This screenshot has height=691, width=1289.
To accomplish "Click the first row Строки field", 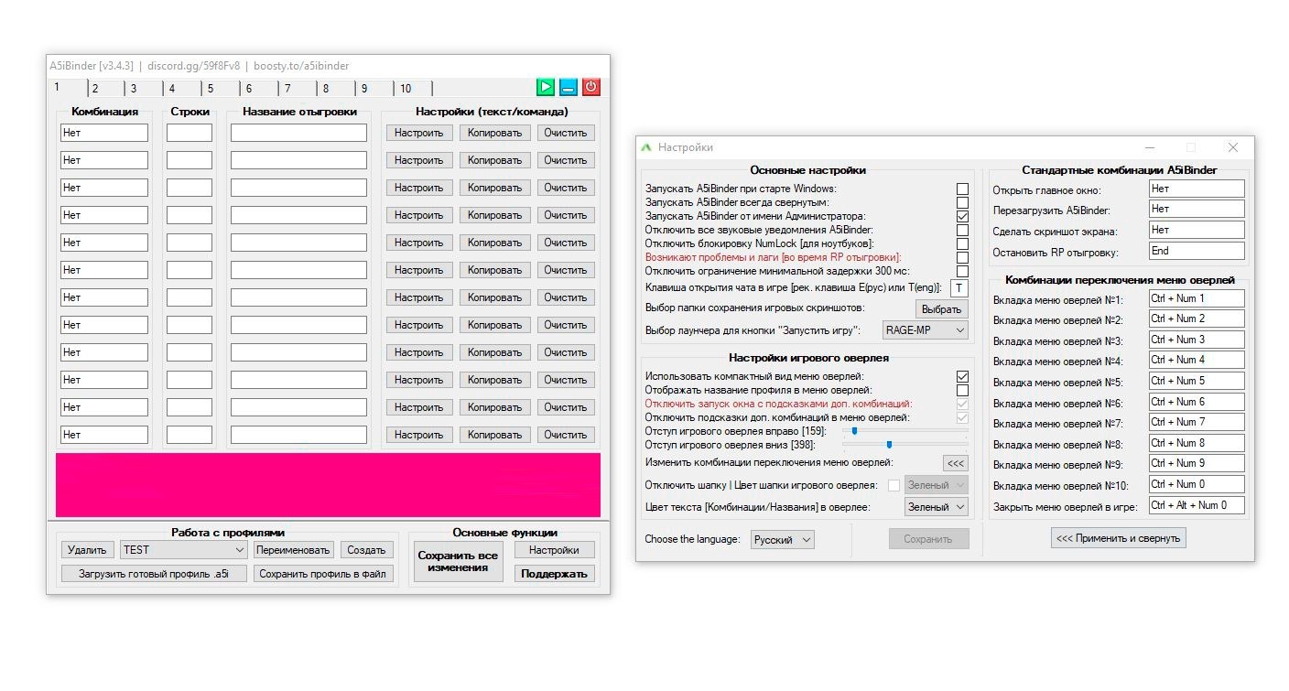I will [x=190, y=133].
